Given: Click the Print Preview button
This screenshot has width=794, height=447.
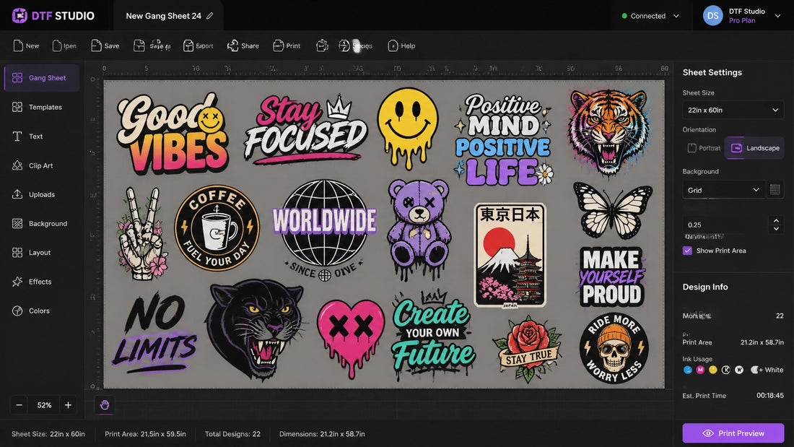Looking at the screenshot, I should tap(733, 433).
